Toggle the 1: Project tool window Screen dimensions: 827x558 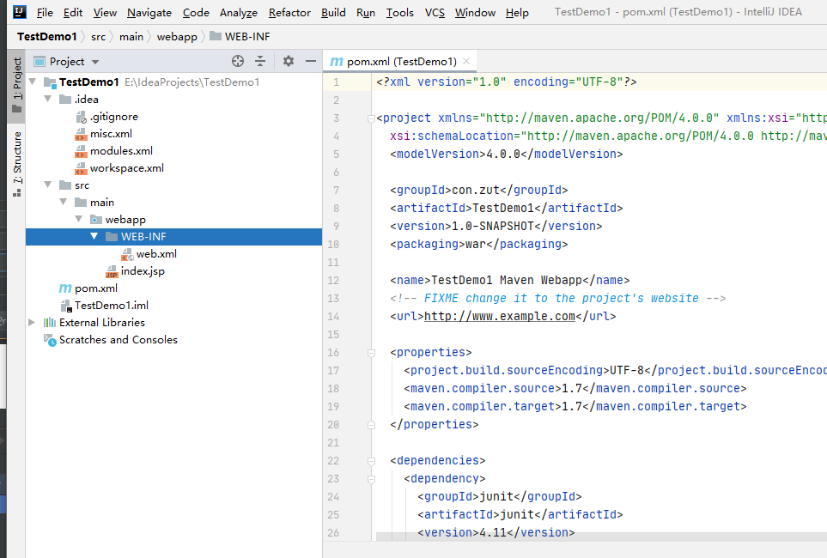[17, 86]
